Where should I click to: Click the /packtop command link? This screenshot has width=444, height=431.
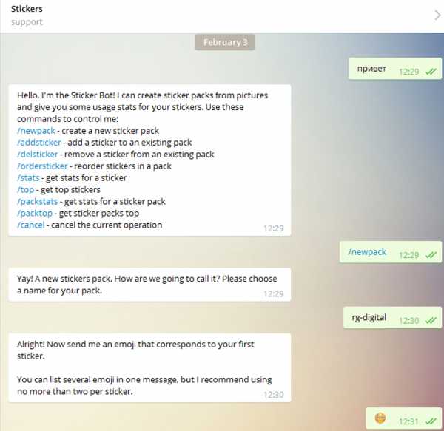tap(35, 213)
